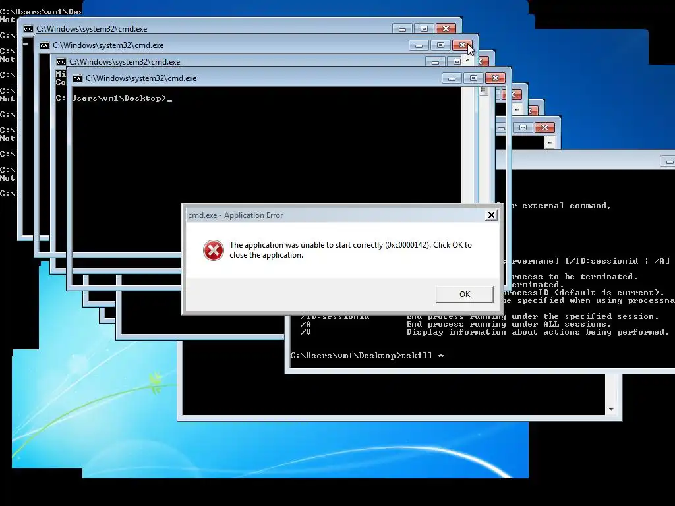This screenshot has height=506, width=675.
Task: Minimize the frontmost cmd window showing Desktop prompt
Action: coord(452,78)
